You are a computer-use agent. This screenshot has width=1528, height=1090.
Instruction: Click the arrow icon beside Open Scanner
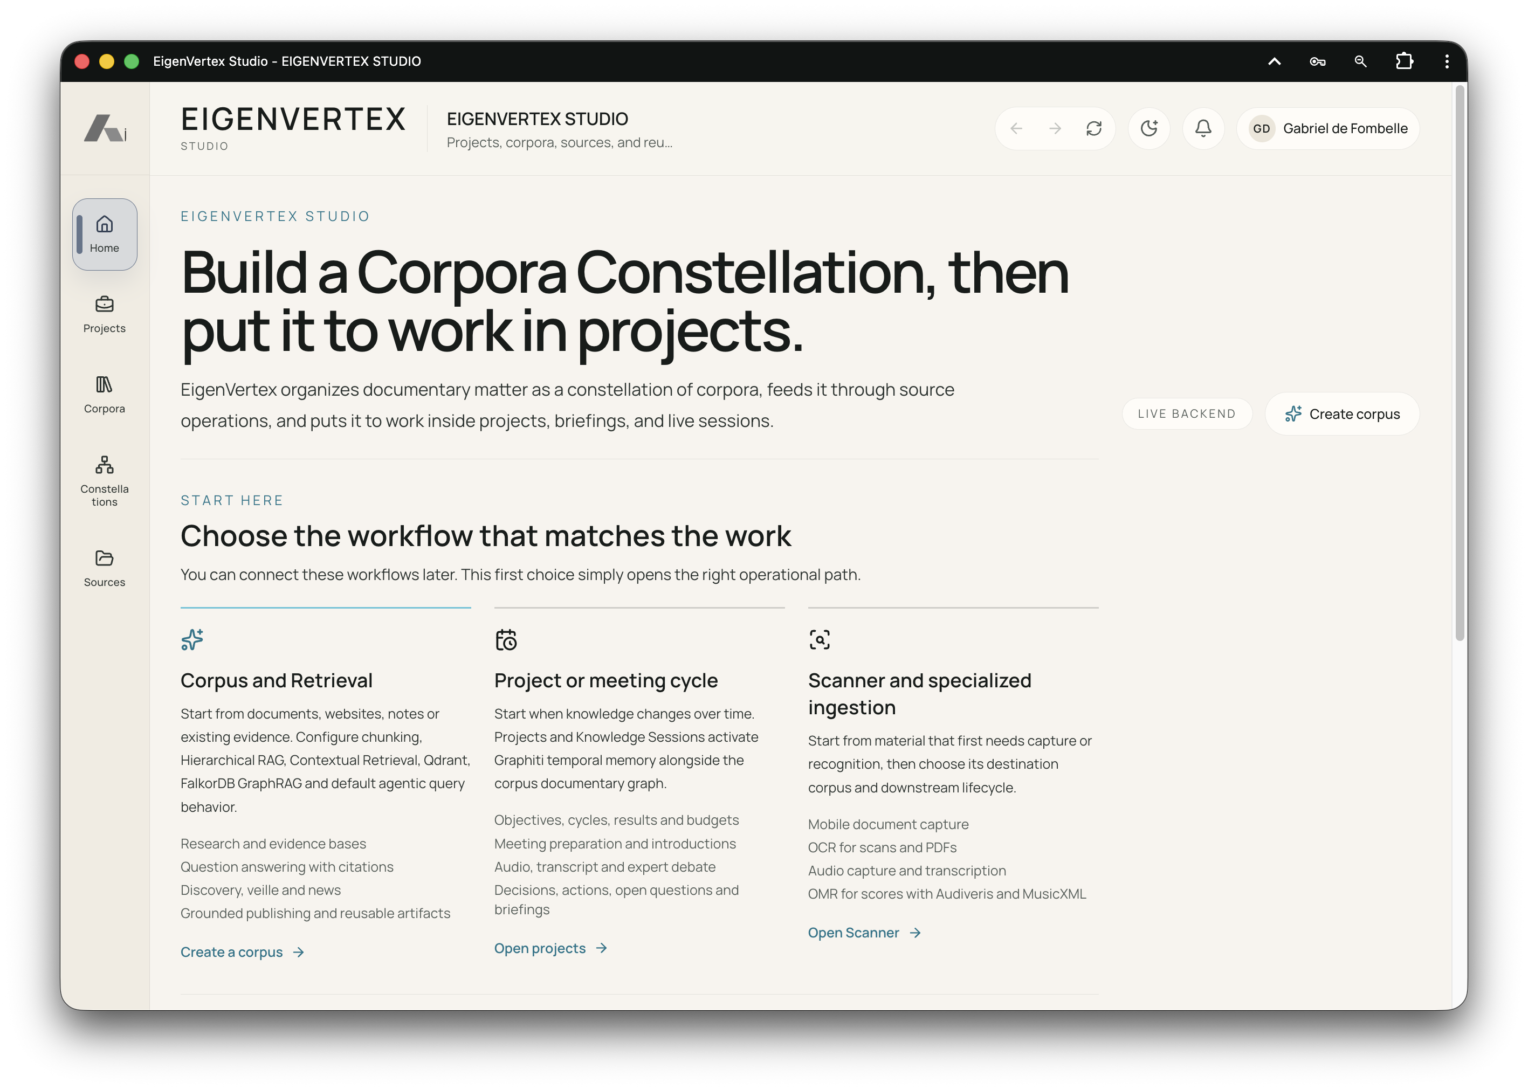[x=915, y=933]
